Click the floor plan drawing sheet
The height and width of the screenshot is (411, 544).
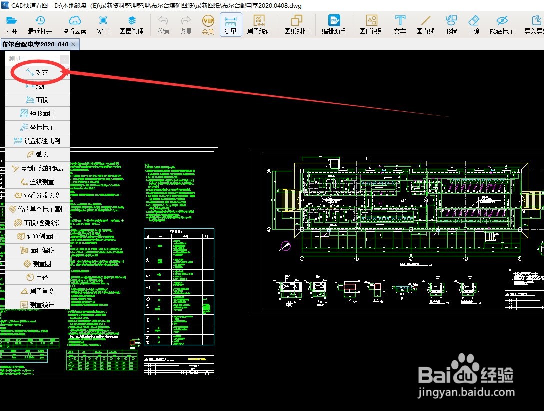click(x=397, y=232)
